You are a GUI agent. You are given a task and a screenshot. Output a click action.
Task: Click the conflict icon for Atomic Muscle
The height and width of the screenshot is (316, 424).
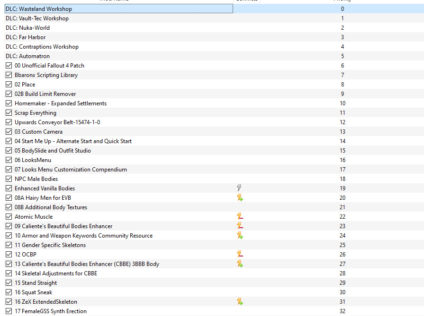point(240,216)
